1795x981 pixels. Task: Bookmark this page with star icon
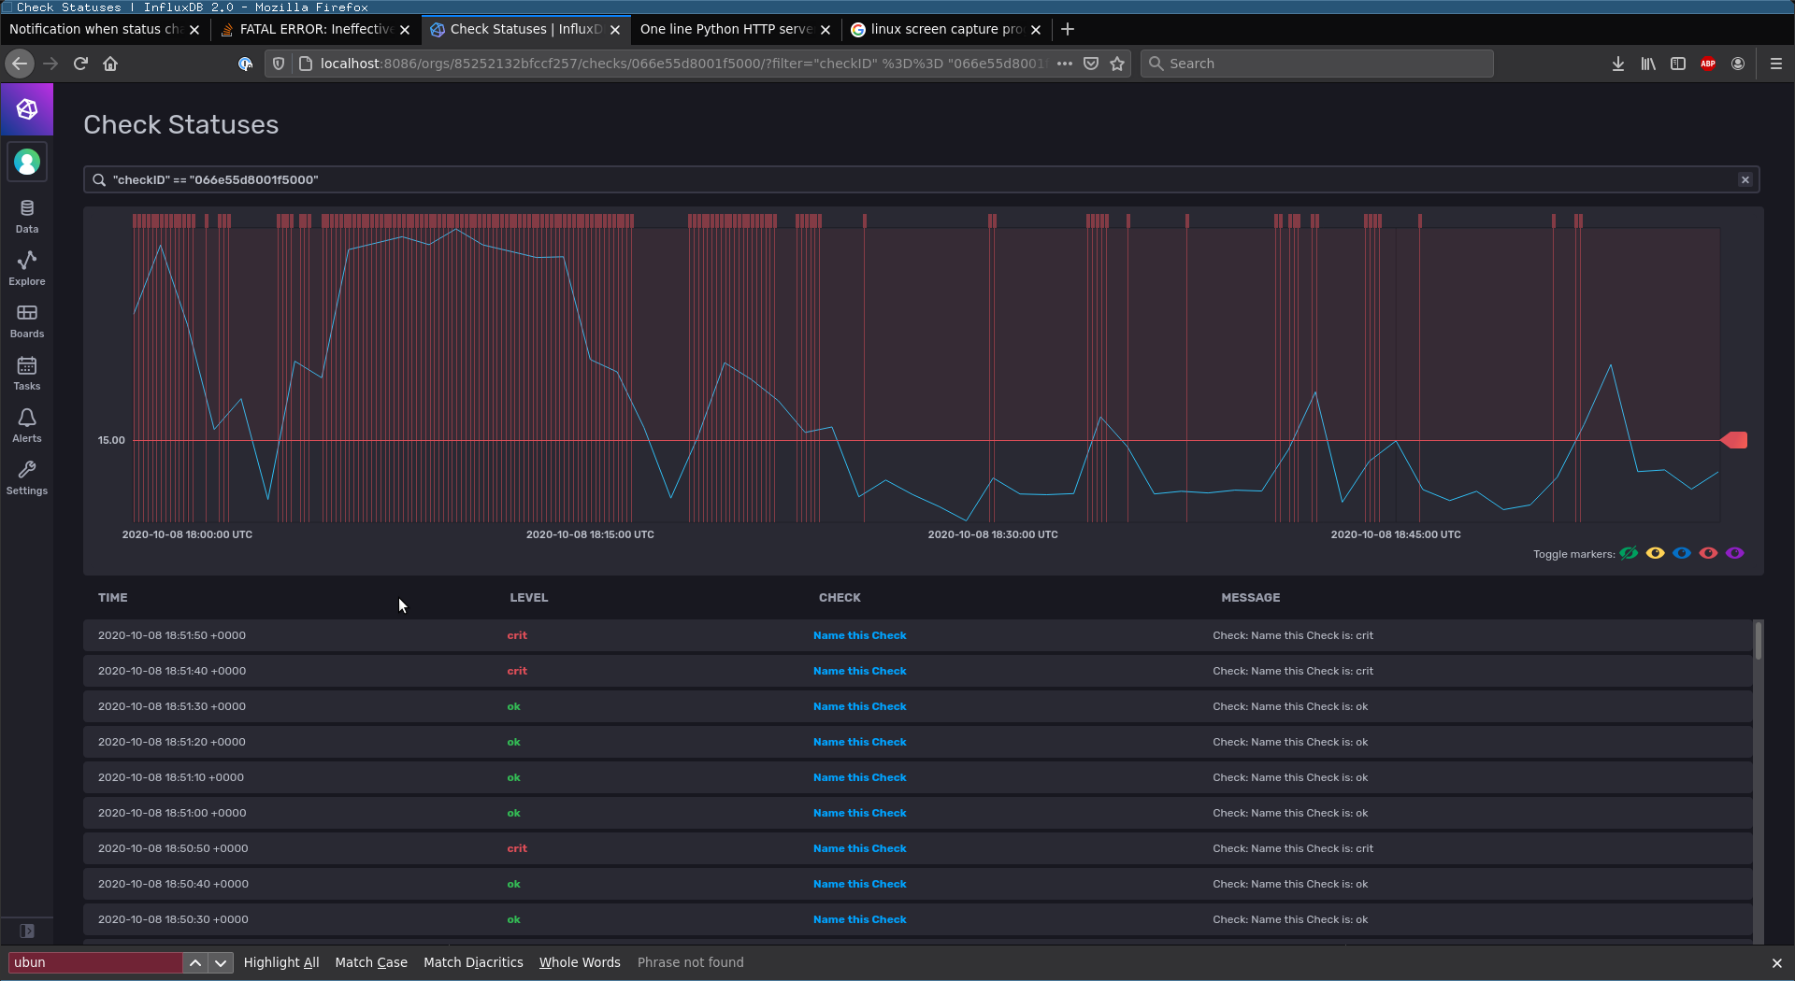coord(1117,64)
